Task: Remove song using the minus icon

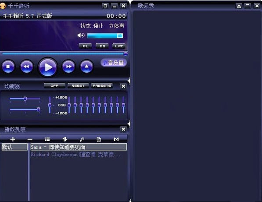Action: click(30, 139)
